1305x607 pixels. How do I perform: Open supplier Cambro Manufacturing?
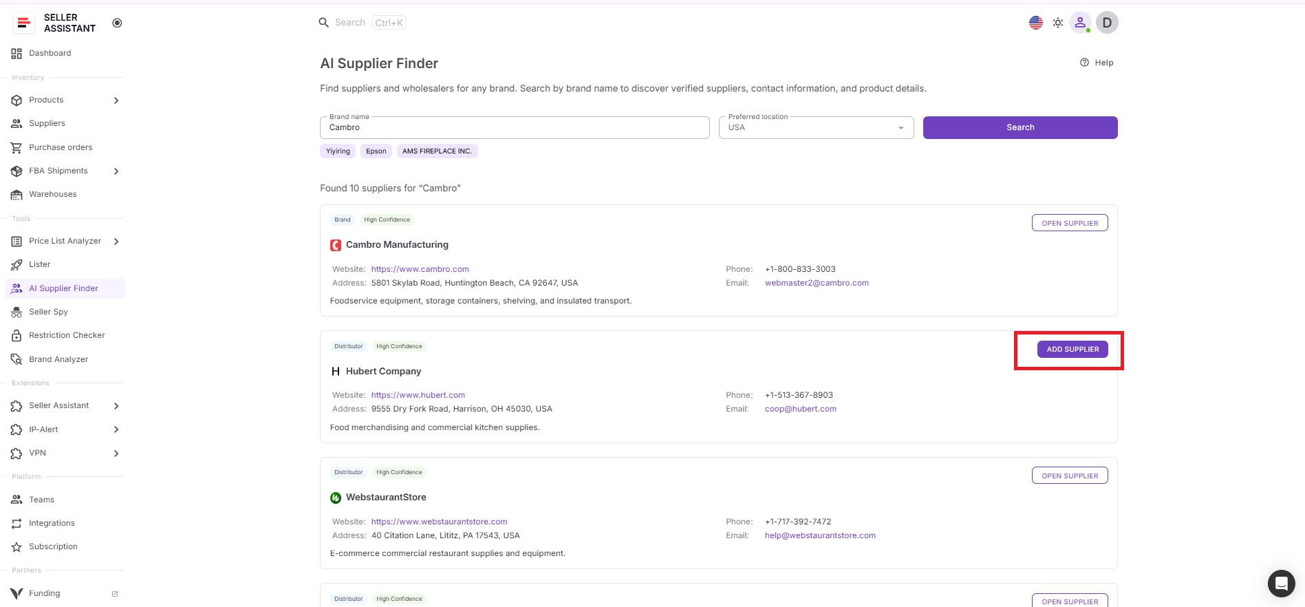(x=1070, y=223)
